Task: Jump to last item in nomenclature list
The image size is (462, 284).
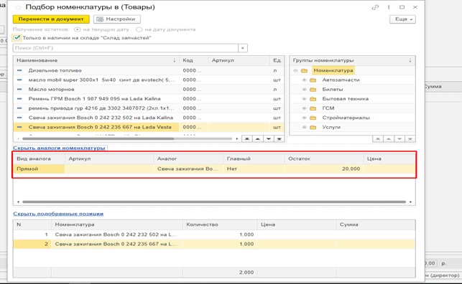Action: (x=279, y=138)
